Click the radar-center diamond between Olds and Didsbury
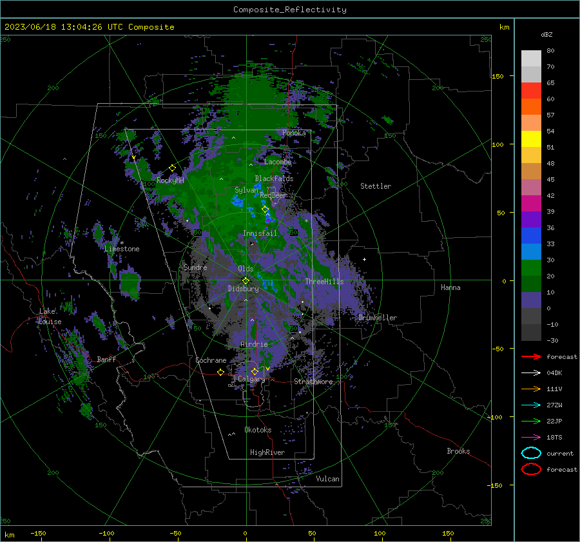Screen dimensions: 580x542 tap(246, 280)
